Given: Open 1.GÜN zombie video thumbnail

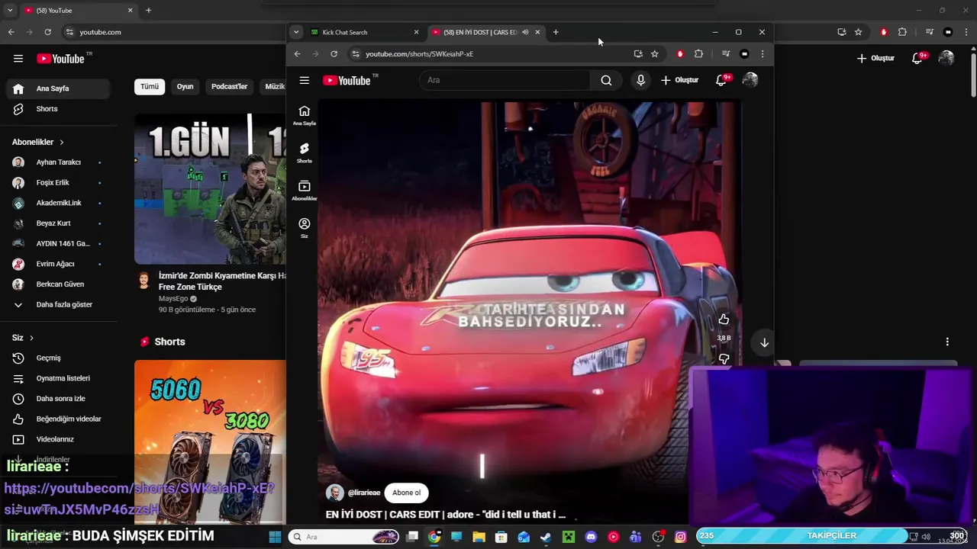Looking at the screenshot, I should [x=210, y=189].
